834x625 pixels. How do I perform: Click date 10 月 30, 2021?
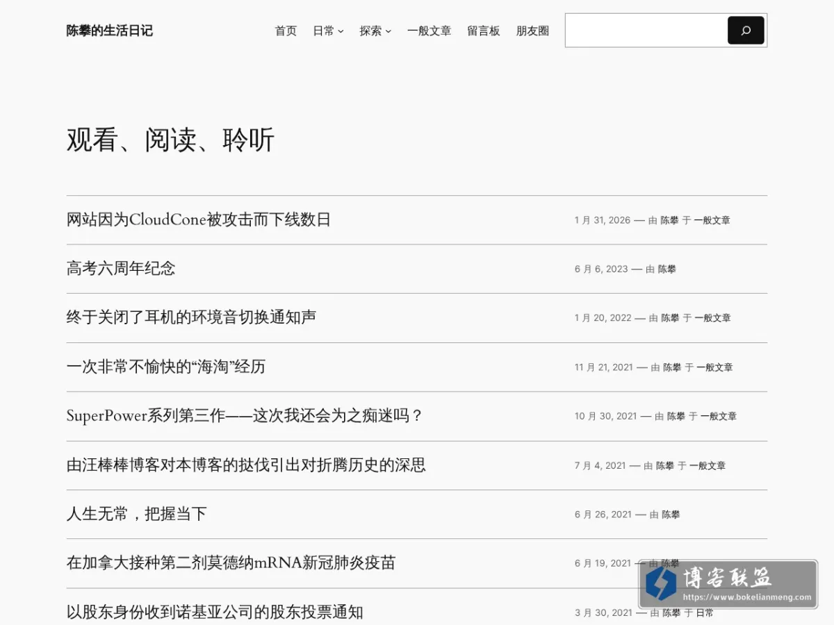(606, 416)
